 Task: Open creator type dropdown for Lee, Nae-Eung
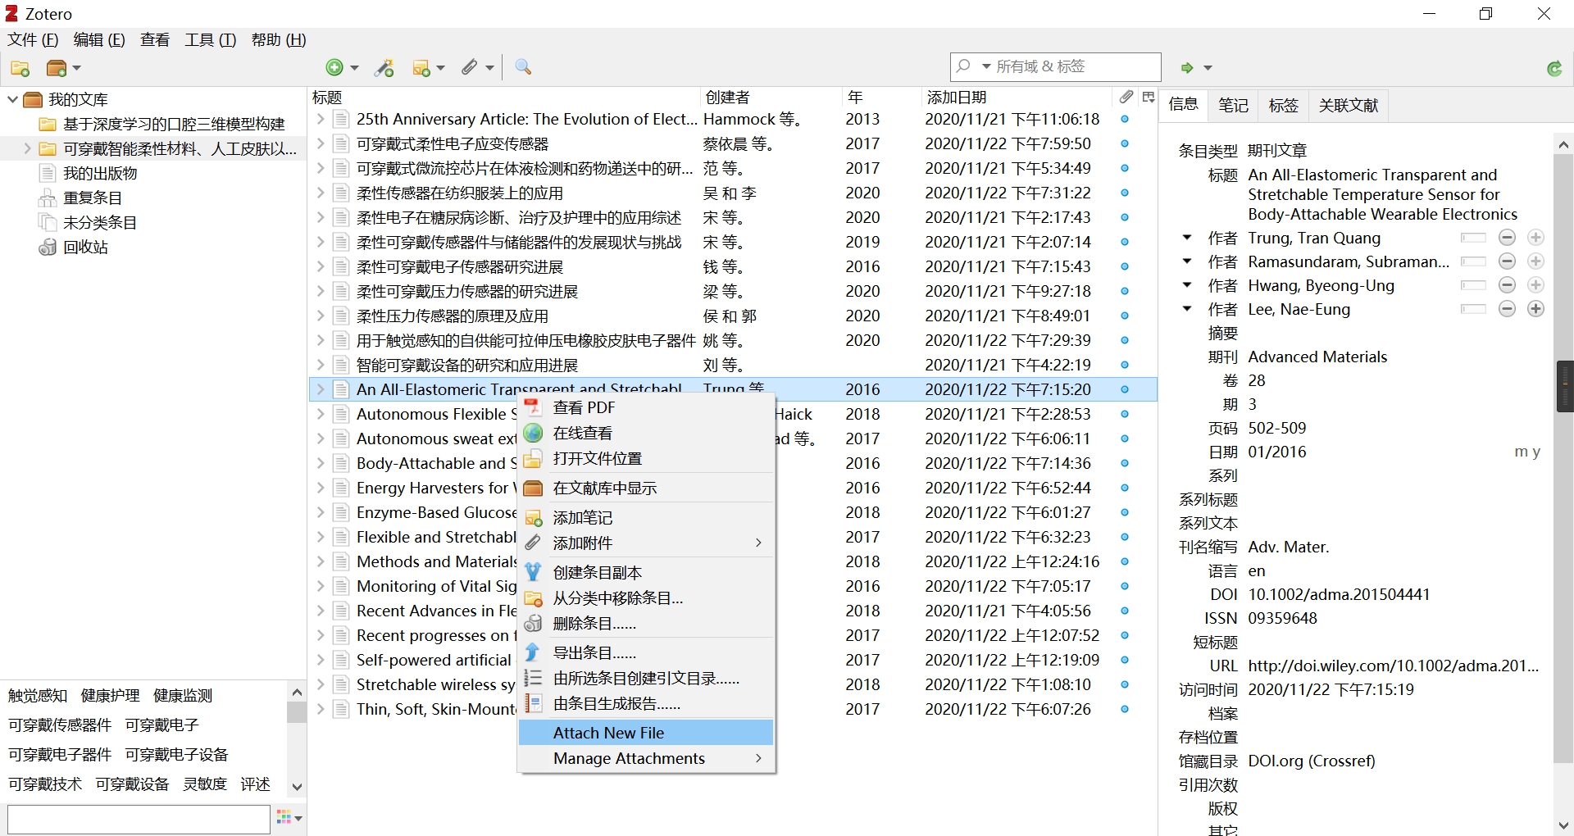[x=1186, y=309]
